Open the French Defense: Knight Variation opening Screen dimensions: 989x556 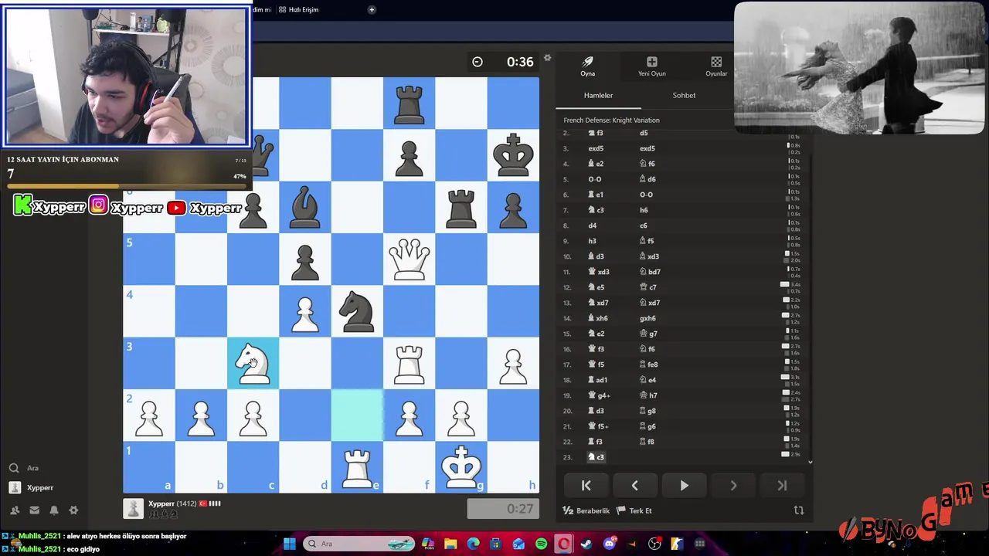click(611, 120)
